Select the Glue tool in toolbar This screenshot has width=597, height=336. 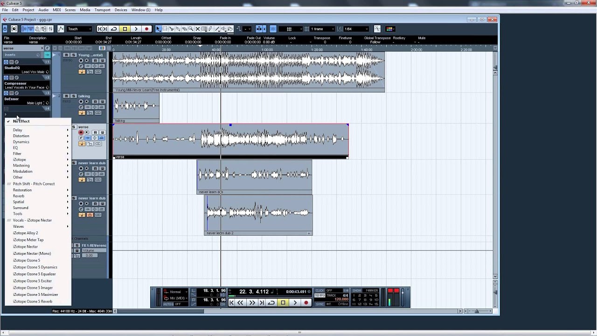point(178,29)
